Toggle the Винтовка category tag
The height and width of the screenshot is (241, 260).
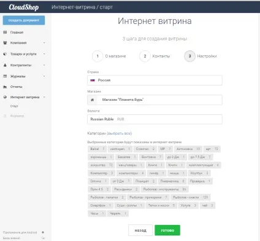click(x=151, y=157)
